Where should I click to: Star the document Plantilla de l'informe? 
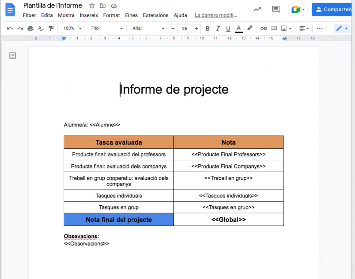tap(92, 6)
